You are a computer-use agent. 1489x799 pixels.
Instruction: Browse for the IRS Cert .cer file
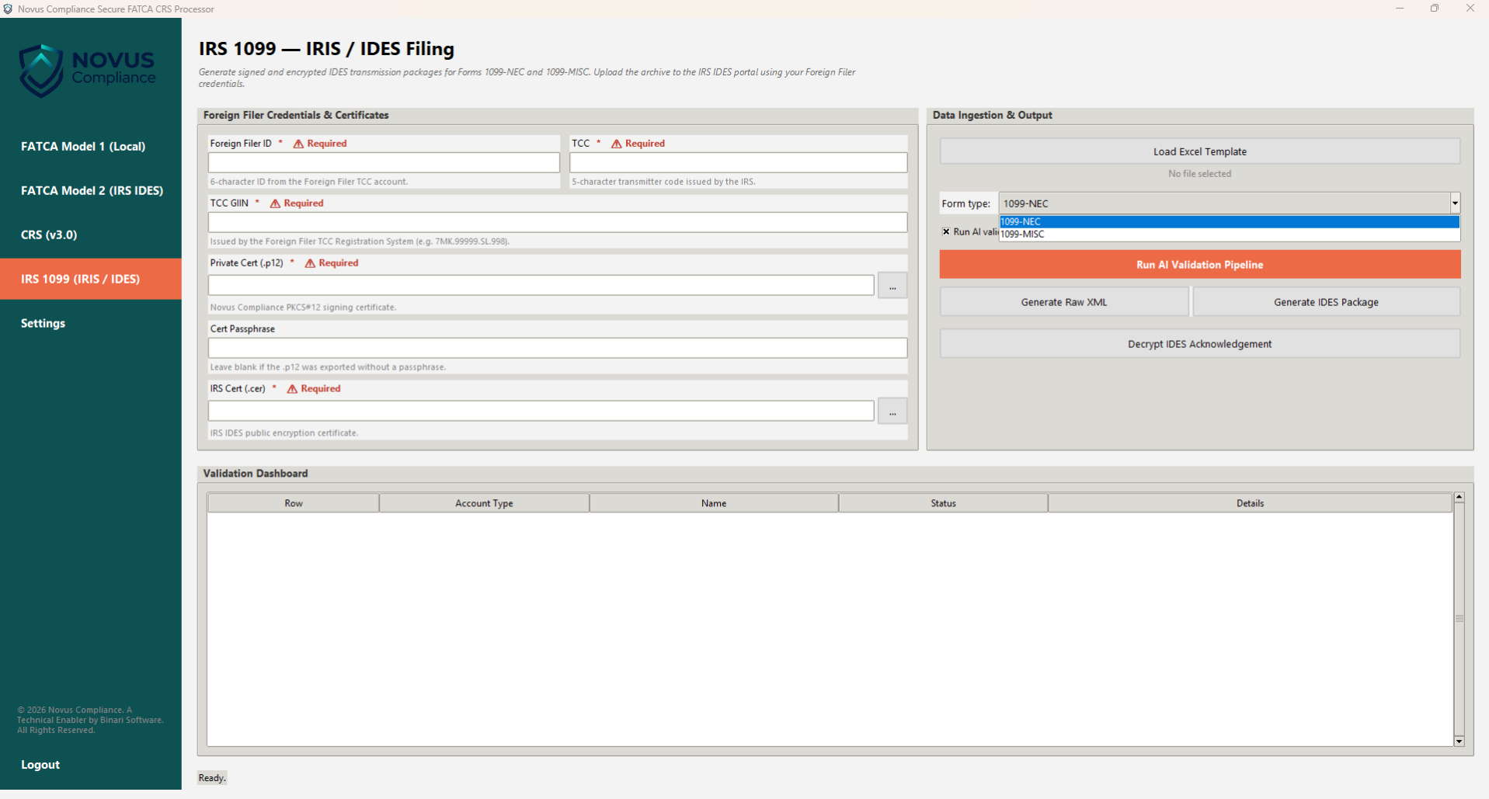pyautogui.click(x=892, y=412)
